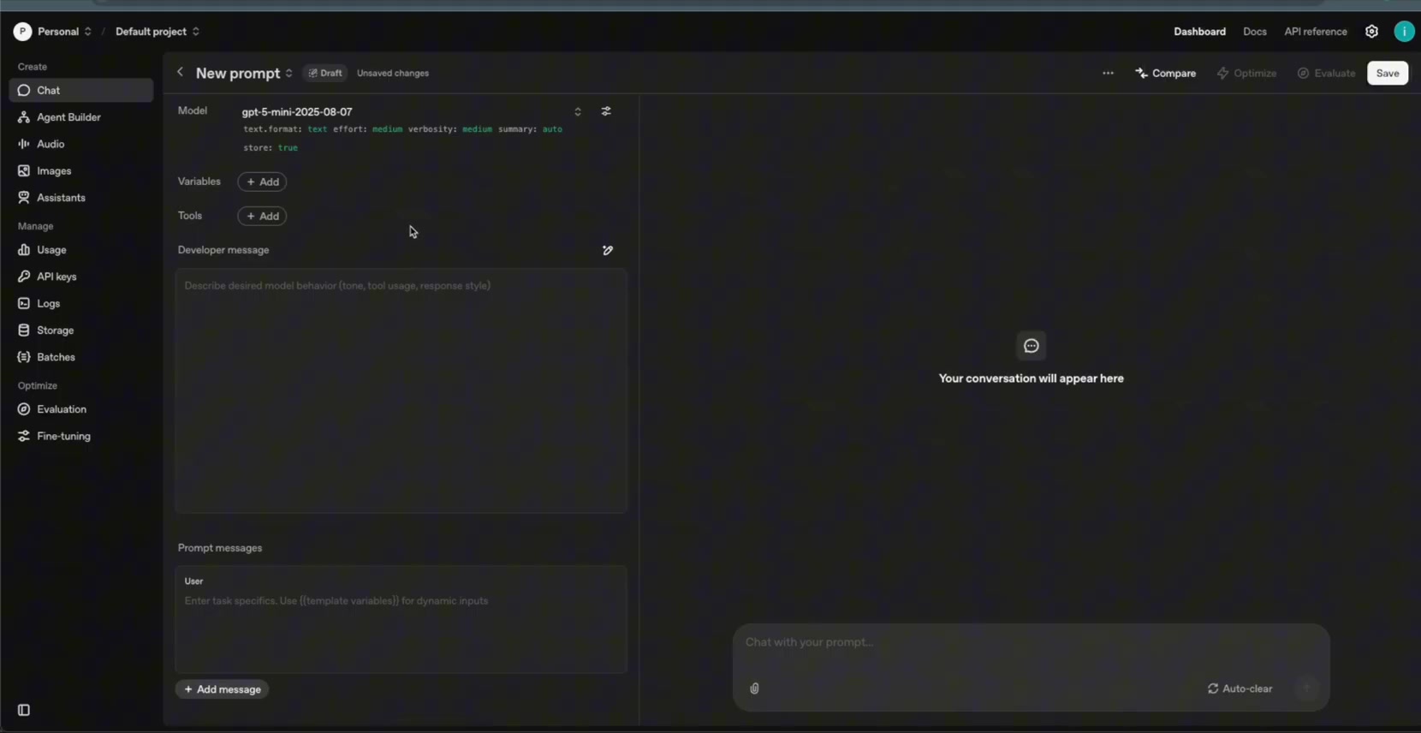
Task: Click the Chat speech bubble sidebar icon
Action: coord(24,90)
